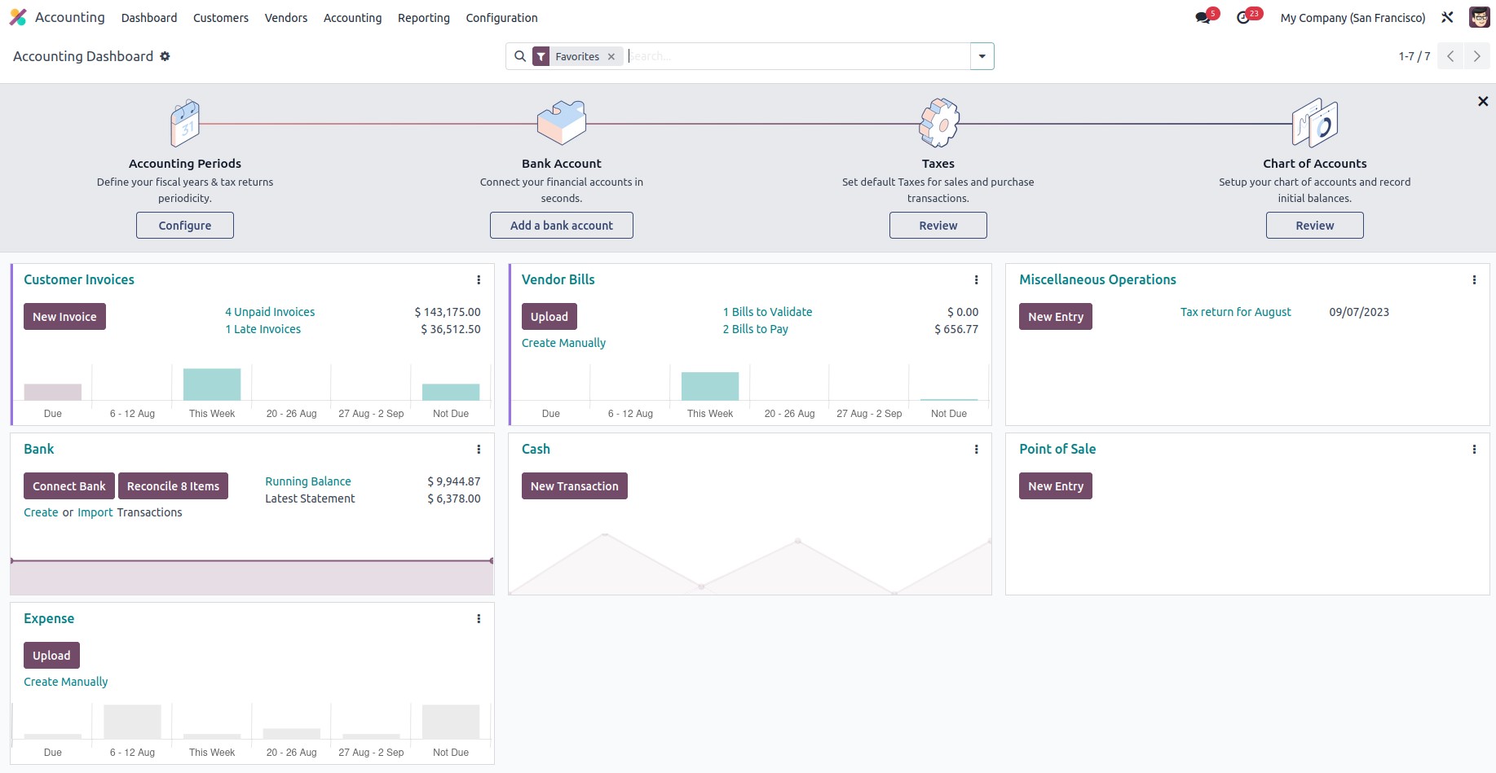Open the discuss messages chat icon
This screenshot has height=773, width=1496.
pos(1203,18)
